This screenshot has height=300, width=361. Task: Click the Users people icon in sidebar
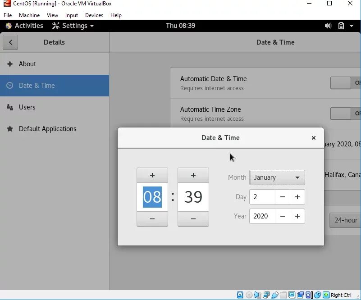point(10,107)
